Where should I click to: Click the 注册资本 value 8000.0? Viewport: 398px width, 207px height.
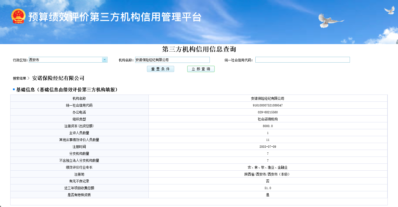tap(268, 126)
